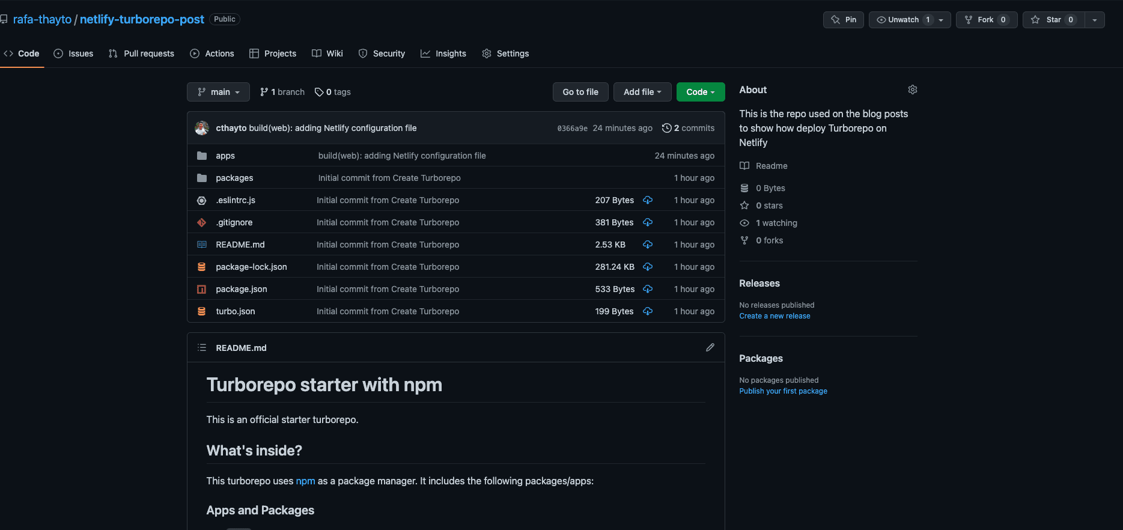
Task: Open the npm link in the README text
Action: (x=305, y=481)
